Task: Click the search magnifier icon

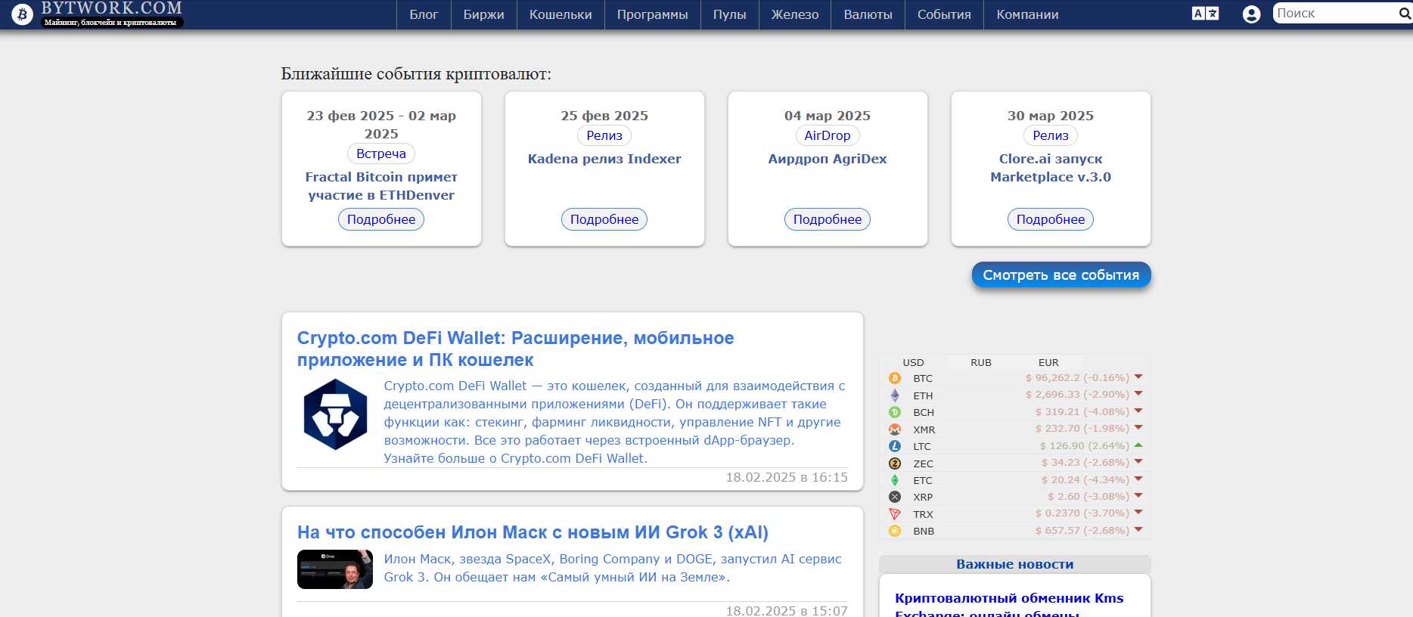Action: (1405, 14)
